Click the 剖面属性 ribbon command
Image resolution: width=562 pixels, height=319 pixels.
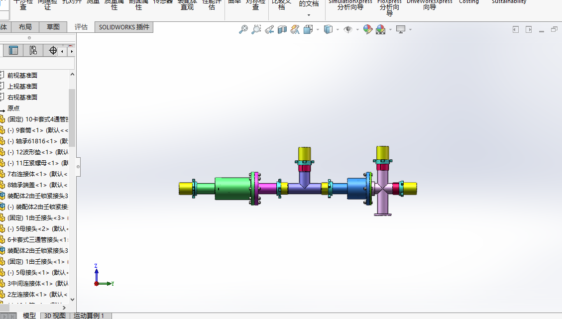point(139,4)
